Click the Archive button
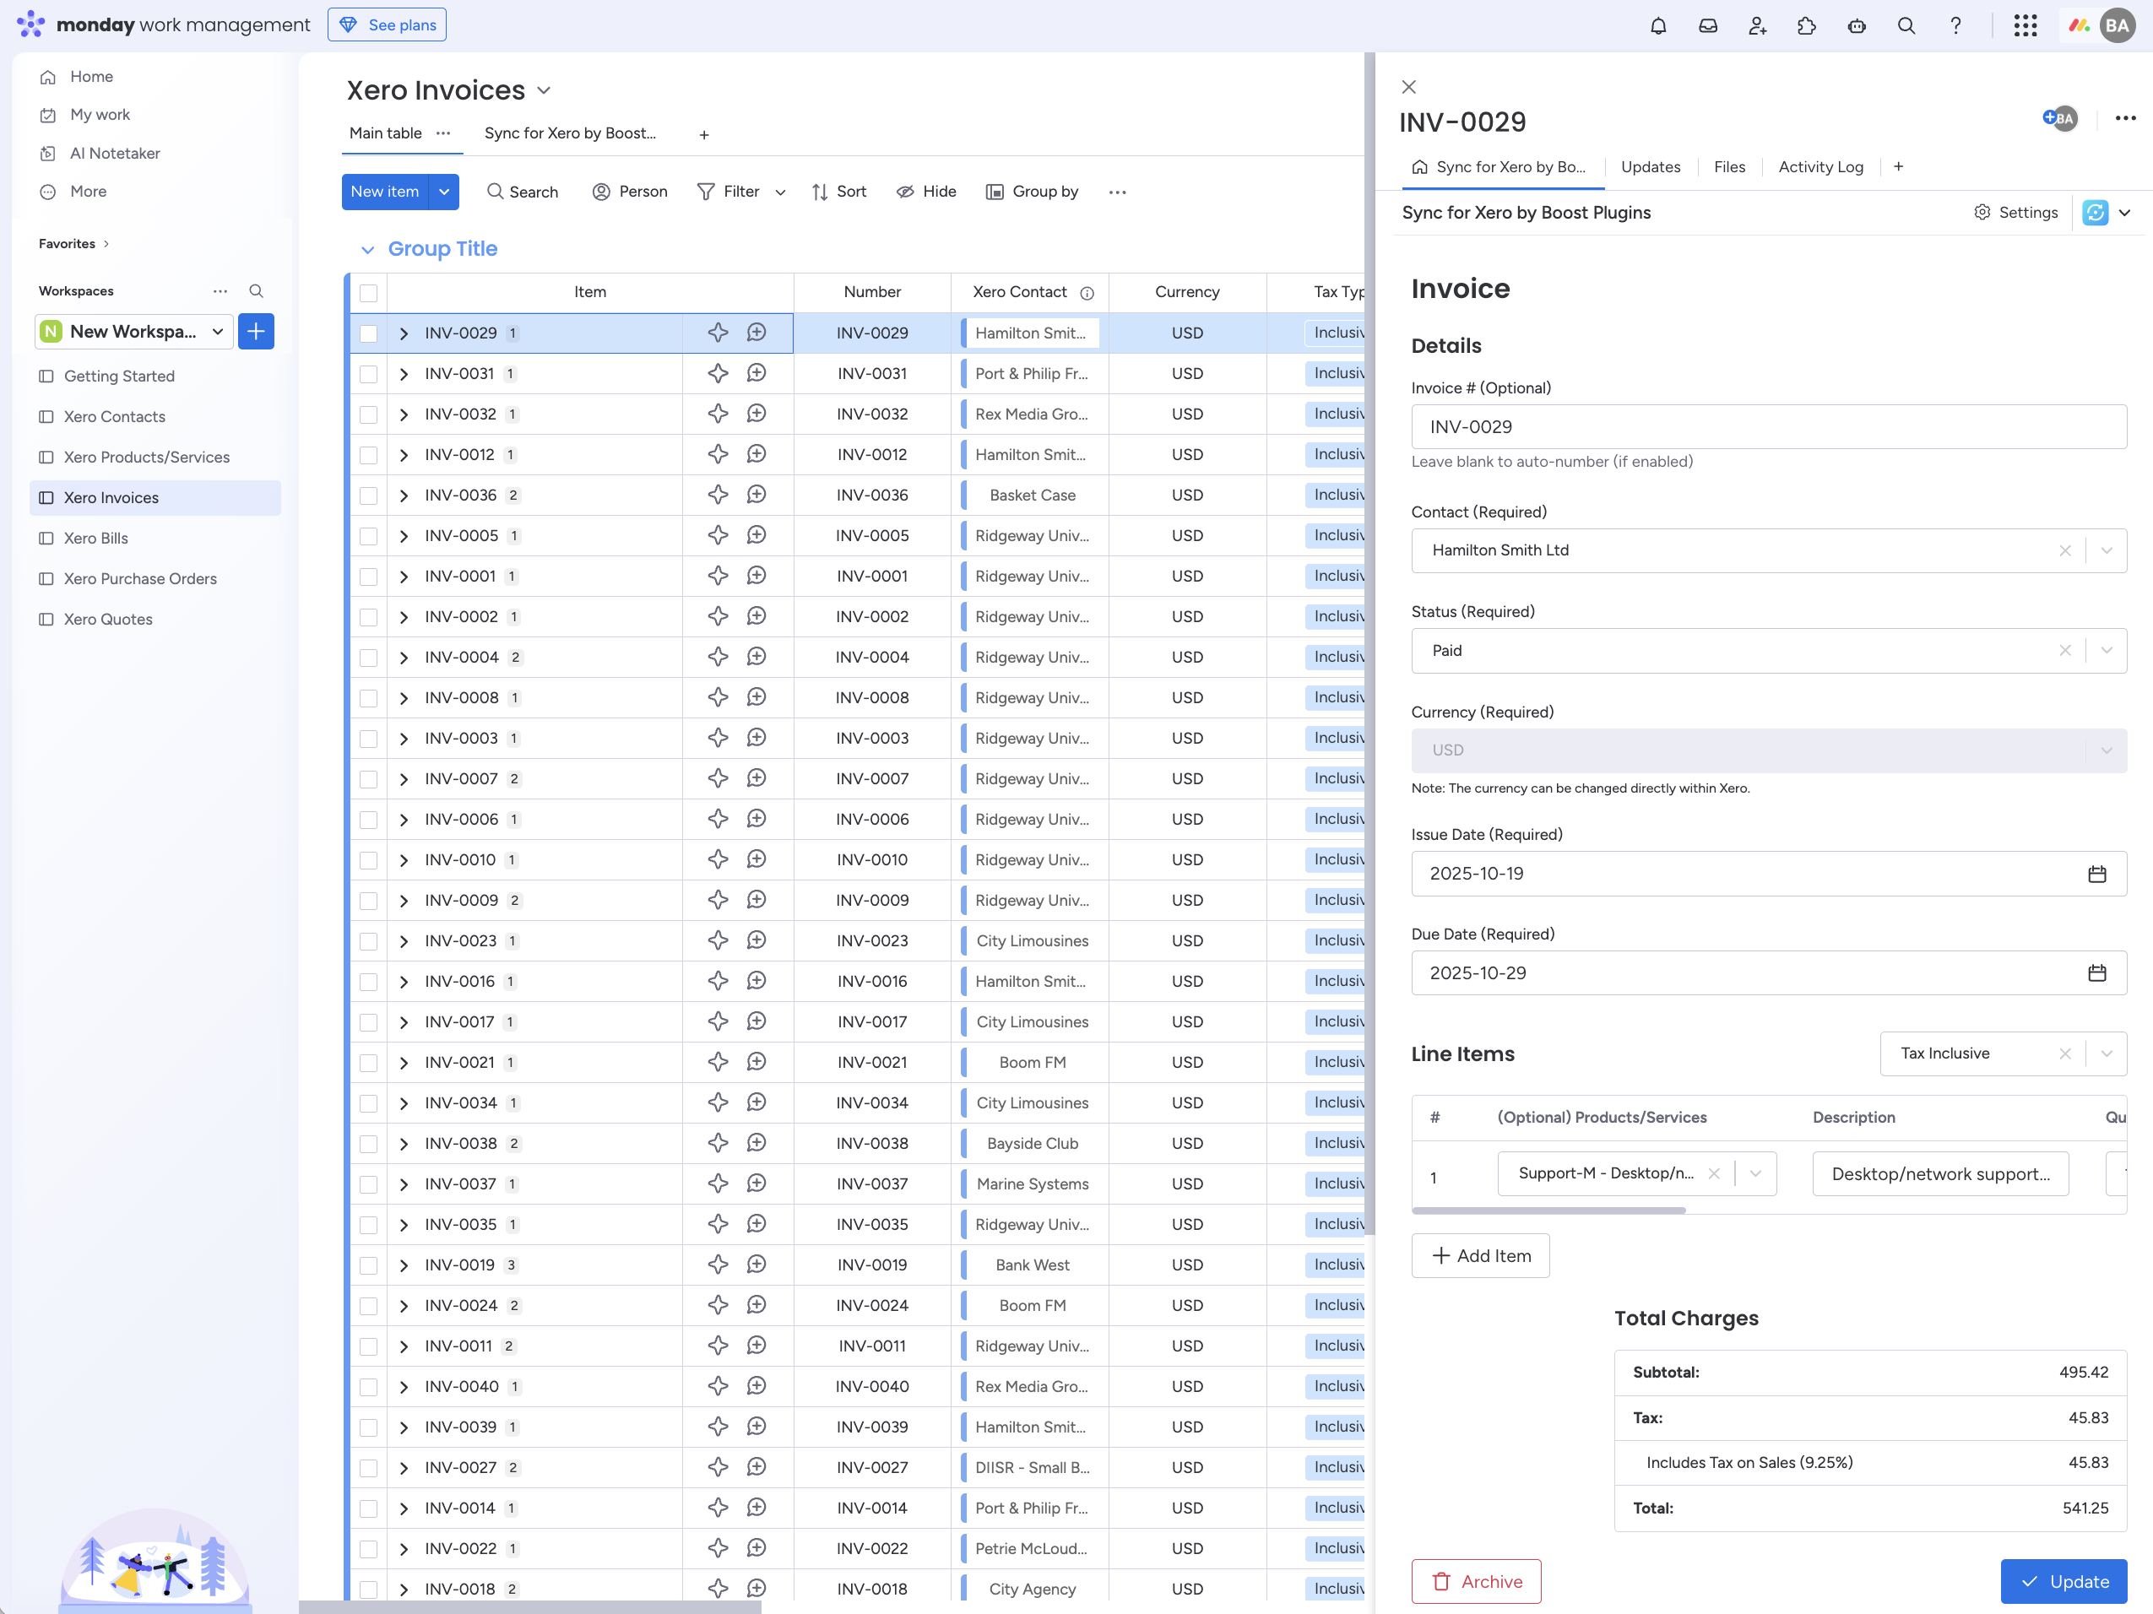2153x1614 pixels. click(1476, 1581)
